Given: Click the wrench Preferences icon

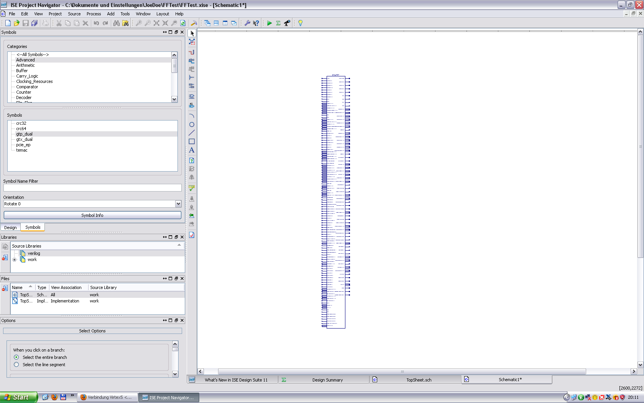Looking at the screenshot, I should (x=247, y=23).
